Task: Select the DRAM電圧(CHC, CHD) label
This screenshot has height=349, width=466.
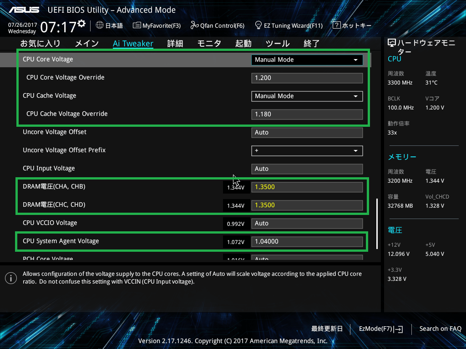Action: [54, 205]
